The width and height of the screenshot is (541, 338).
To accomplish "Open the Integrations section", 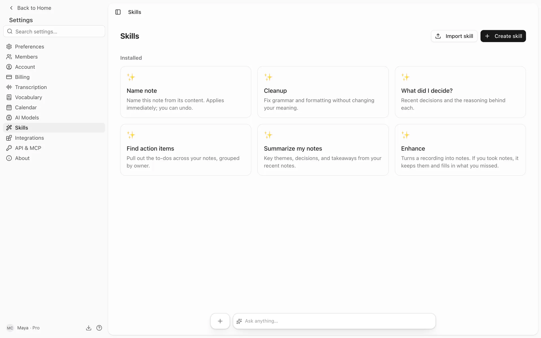I will coord(54,138).
